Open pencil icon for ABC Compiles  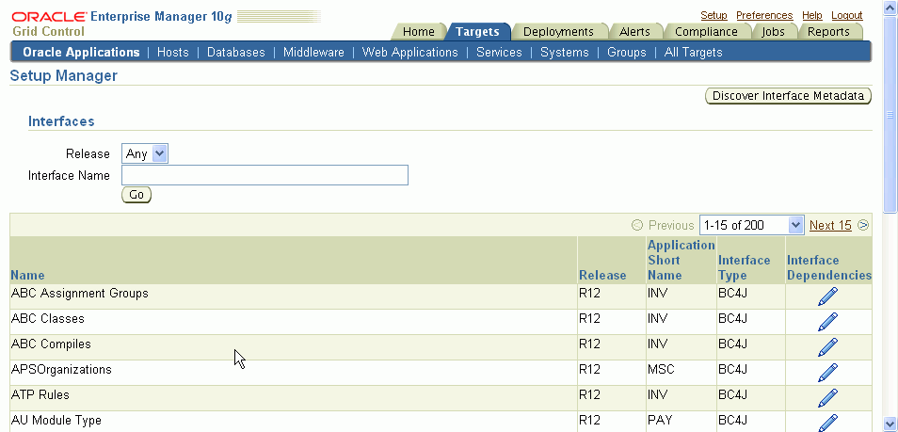(x=828, y=347)
